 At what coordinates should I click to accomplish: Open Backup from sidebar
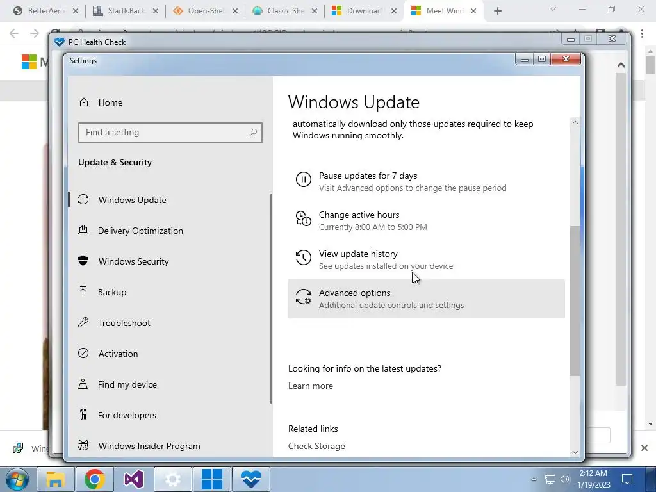point(111,292)
